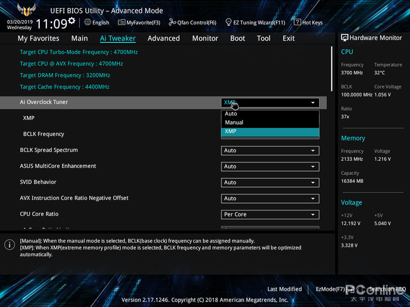Go to the Boot tab
The image size is (410, 307).
[237, 39]
